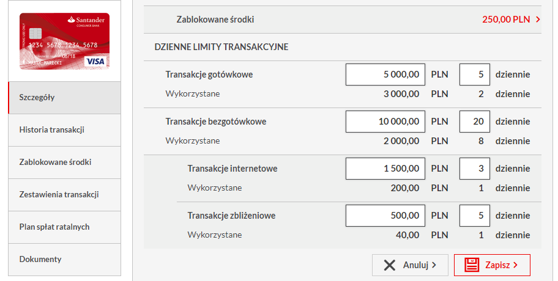Edit Transakcje bezgotówkowe amount field 10 000,00

(x=385, y=122)
